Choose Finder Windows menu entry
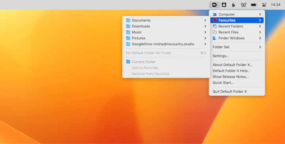285x144 pixels. (237, 38)
